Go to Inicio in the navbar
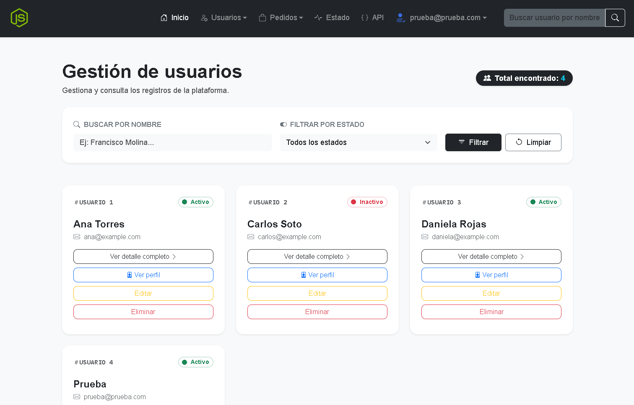Viewport: 634px width, 405px height. pos(174,18)
